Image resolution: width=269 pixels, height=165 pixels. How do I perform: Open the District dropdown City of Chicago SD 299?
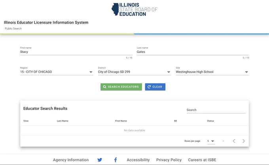(x=134, y=72)
